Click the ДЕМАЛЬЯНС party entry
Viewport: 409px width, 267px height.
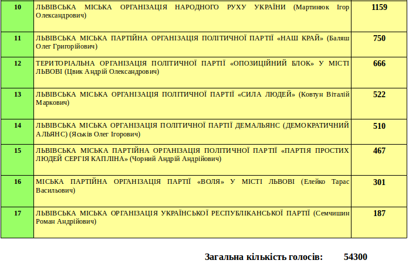192,132
